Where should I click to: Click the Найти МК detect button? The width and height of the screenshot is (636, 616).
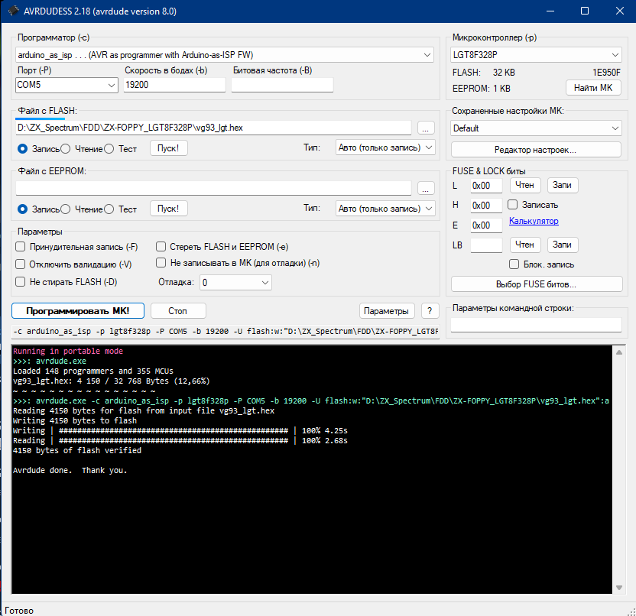click(x=593, y=88)
